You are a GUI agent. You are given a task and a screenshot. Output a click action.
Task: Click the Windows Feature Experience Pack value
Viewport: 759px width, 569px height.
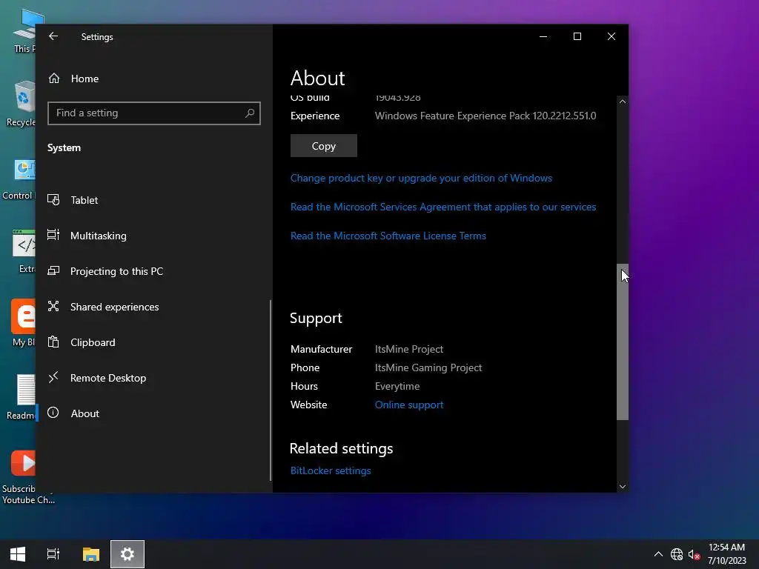(x=485, y=116)
